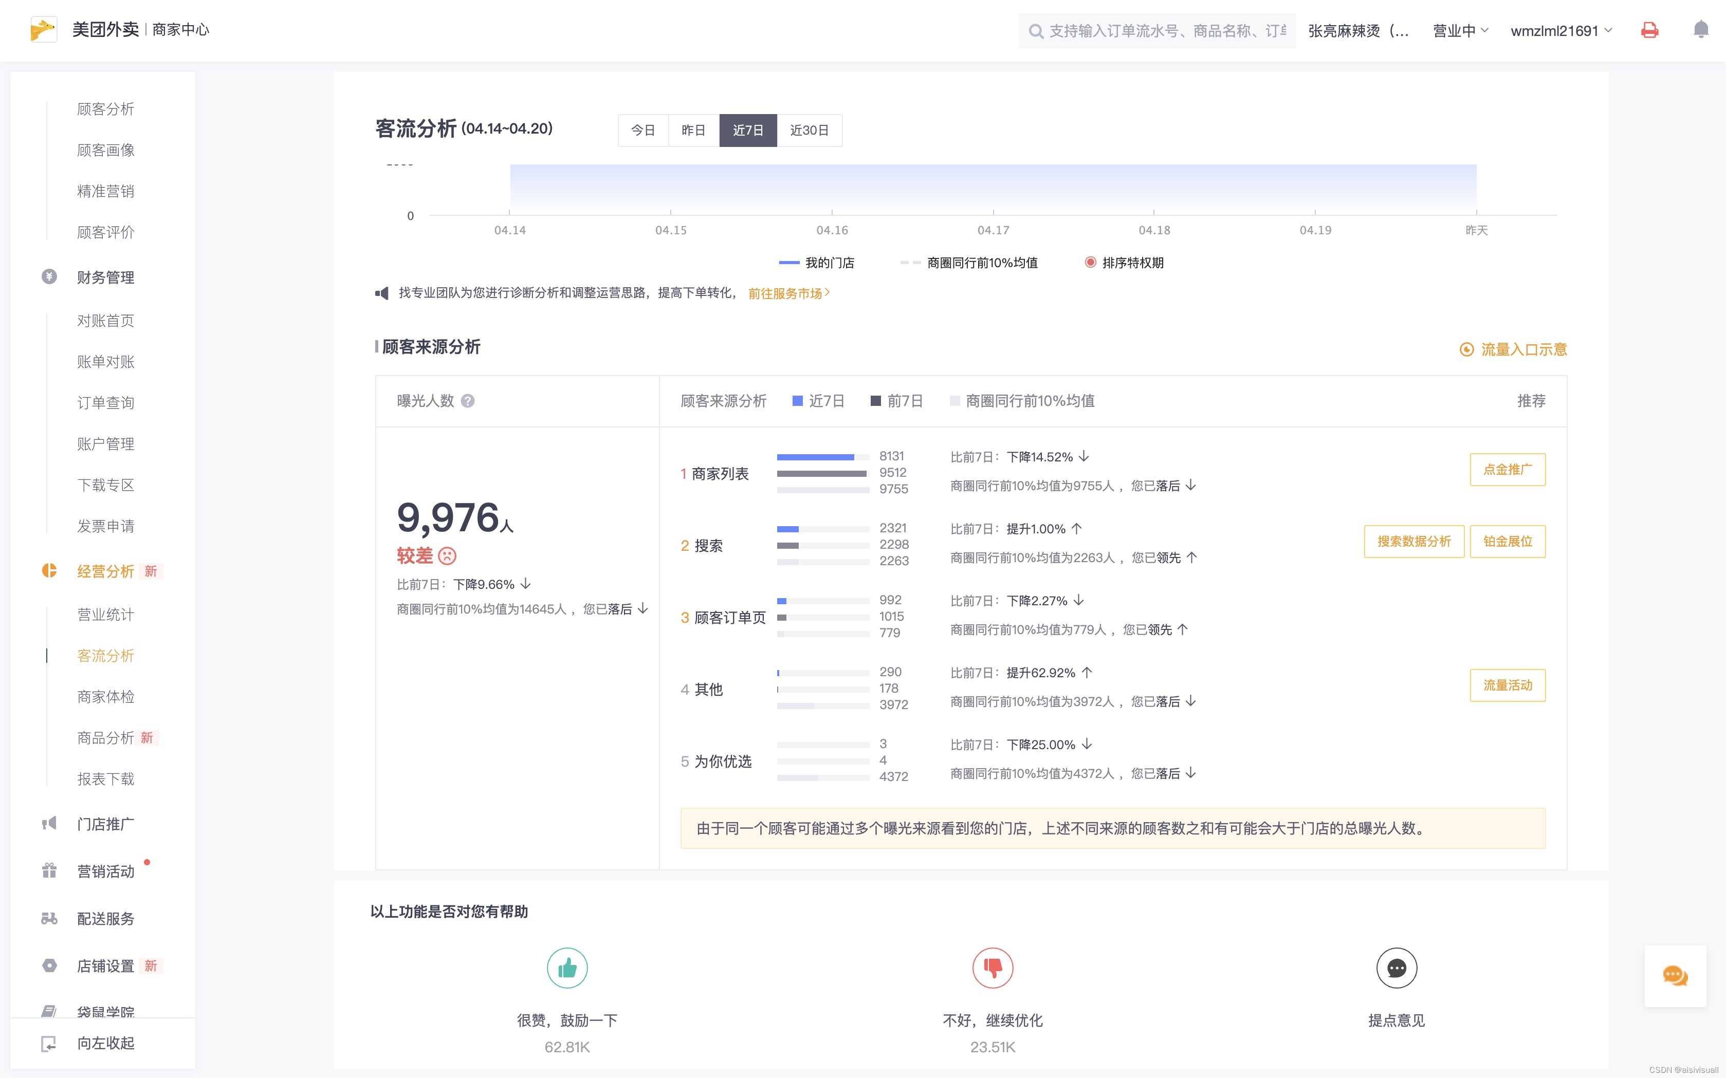
Task: Click the Meituan Waimai kangaroo logo
Action: pos(44,30)
